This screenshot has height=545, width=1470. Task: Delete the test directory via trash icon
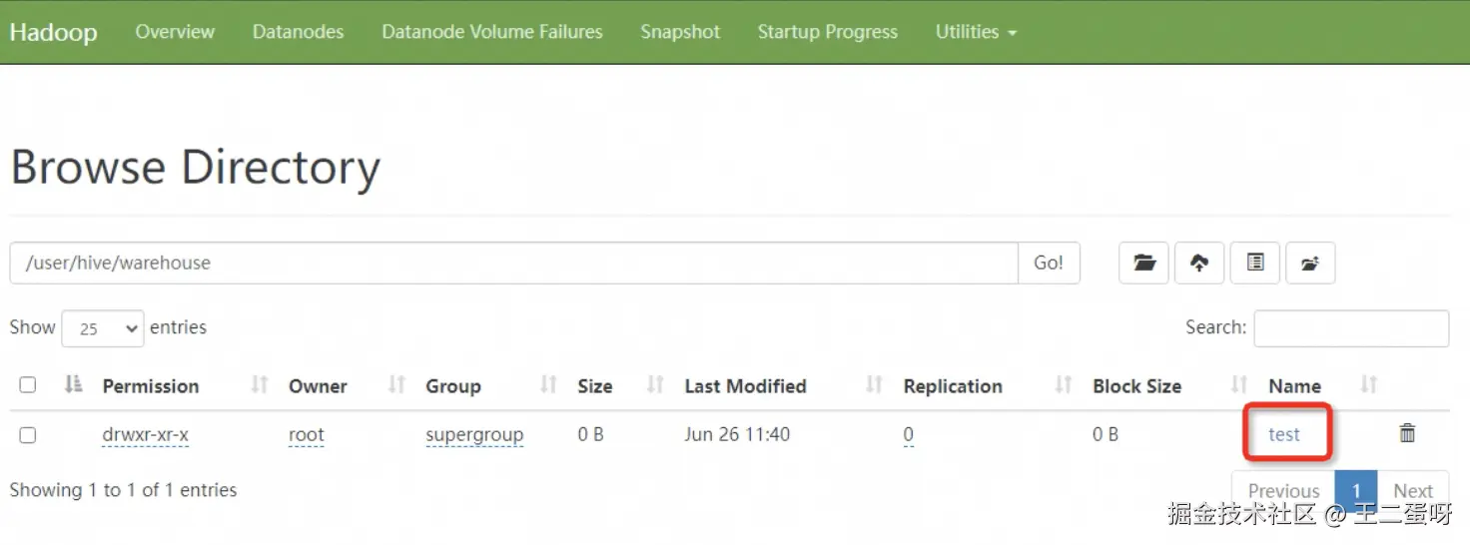[1407, 433]
